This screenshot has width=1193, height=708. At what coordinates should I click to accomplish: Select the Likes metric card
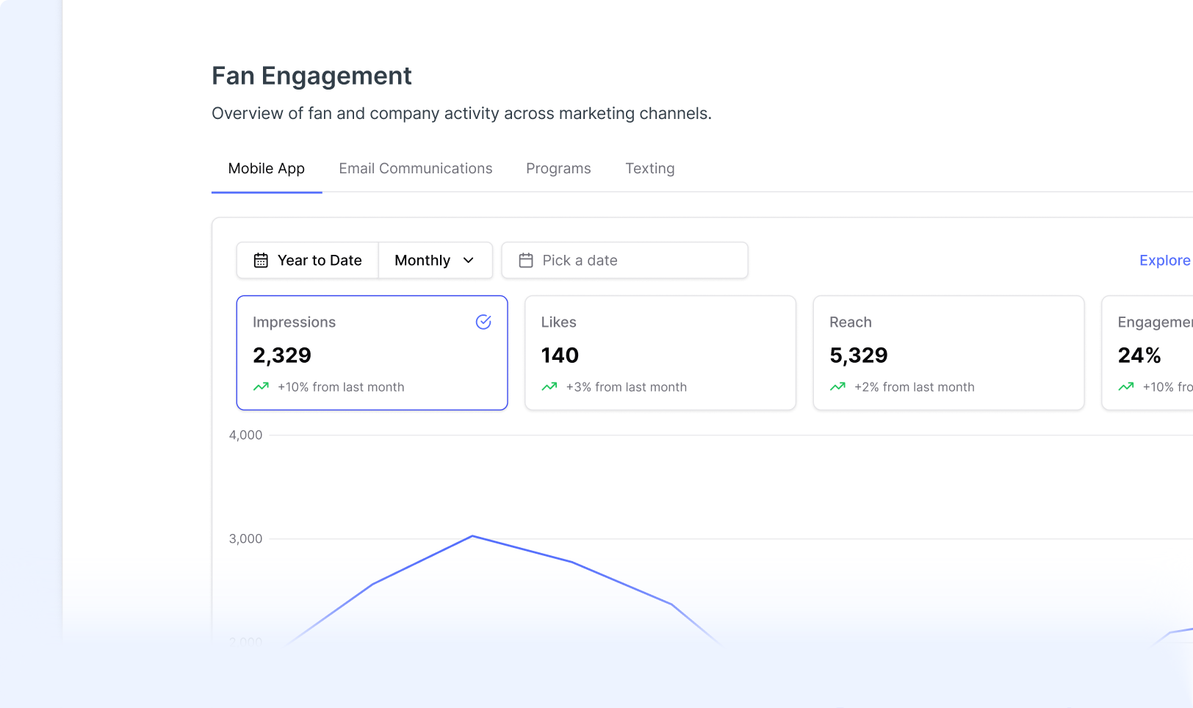tap(660, 353)
